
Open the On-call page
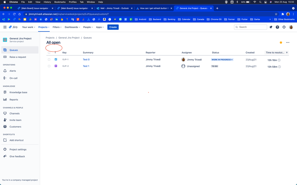point(13,78)
